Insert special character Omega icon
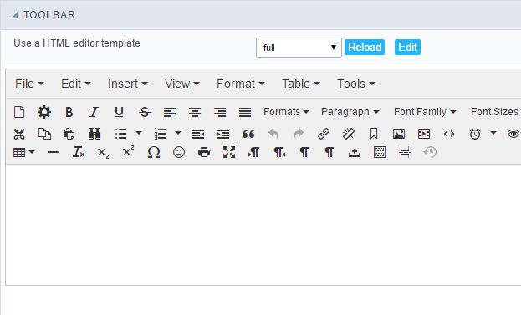Viewport: 521px width, 315px height. [154, 152]
